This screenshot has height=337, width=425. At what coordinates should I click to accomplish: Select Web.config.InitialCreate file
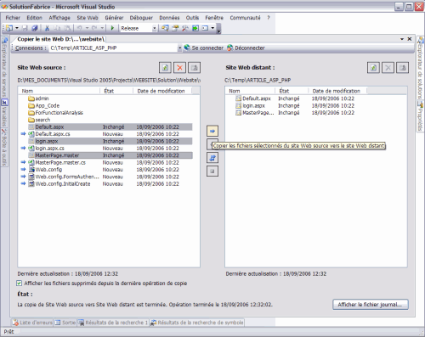coord(59,183)
